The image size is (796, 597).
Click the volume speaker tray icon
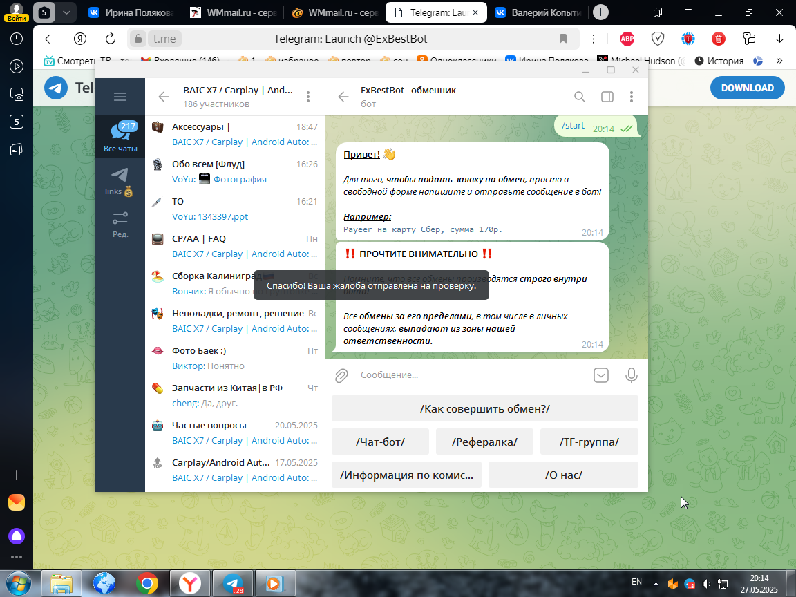[706, 585]
